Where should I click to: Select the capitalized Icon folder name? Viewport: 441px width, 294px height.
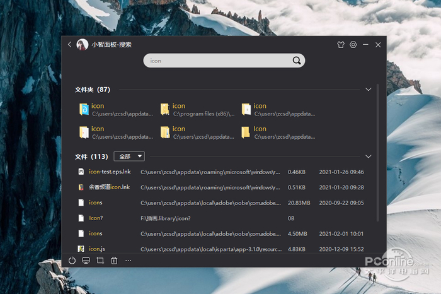pyautogui.click(x=260, y=129)
